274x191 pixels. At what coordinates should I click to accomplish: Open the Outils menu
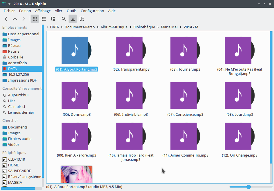pyautogui.click(x=72, y=11)
